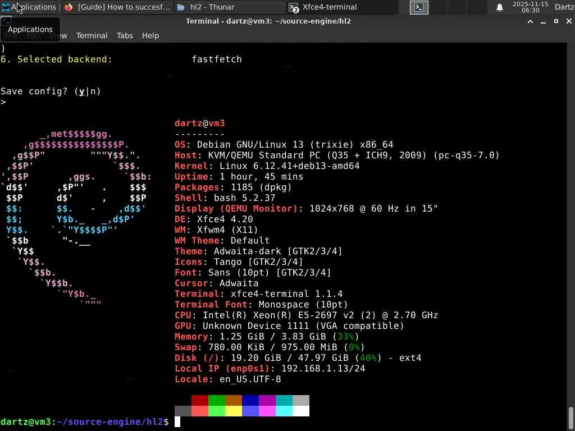Click the Theme line 'Adwaita-dark'
The height and width of the screenshot is (431, 575).
pyautogui.click(x=258, y=251)
